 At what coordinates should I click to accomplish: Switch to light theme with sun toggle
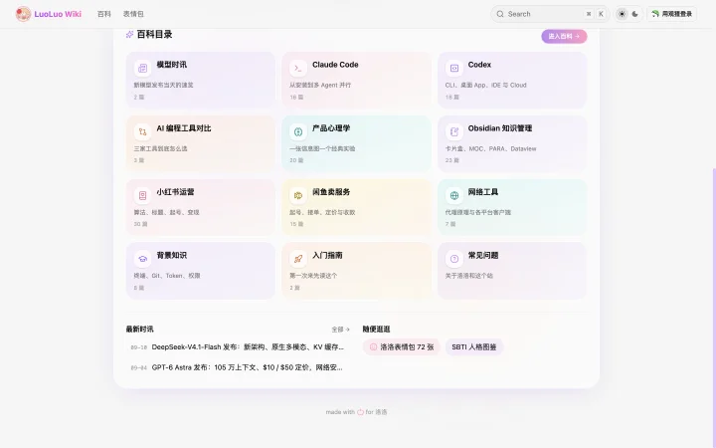(622, 14)
